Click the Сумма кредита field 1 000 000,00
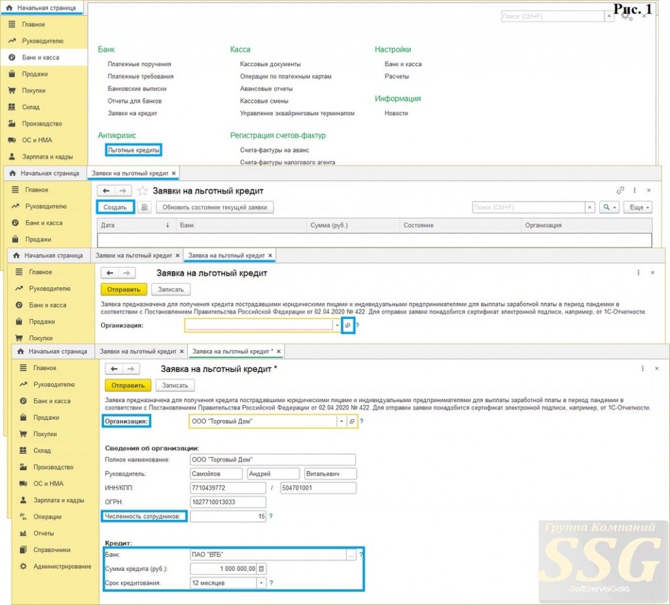The height and width of the screenshot is (605, 670). pos(224,568)
